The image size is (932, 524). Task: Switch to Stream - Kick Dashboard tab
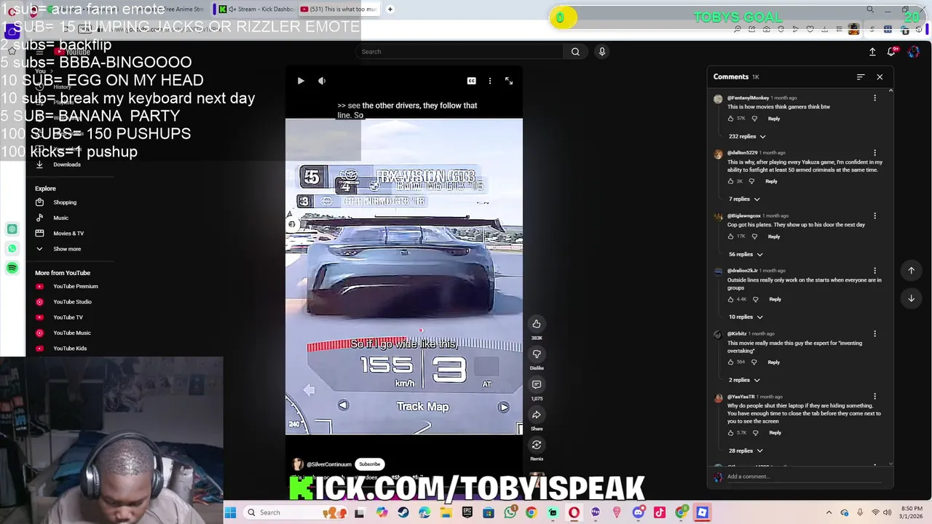coord(256,9)
